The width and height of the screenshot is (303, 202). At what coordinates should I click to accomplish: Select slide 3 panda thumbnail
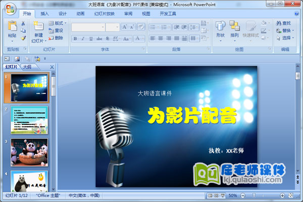pyautogui.click(x=29, y=153)
